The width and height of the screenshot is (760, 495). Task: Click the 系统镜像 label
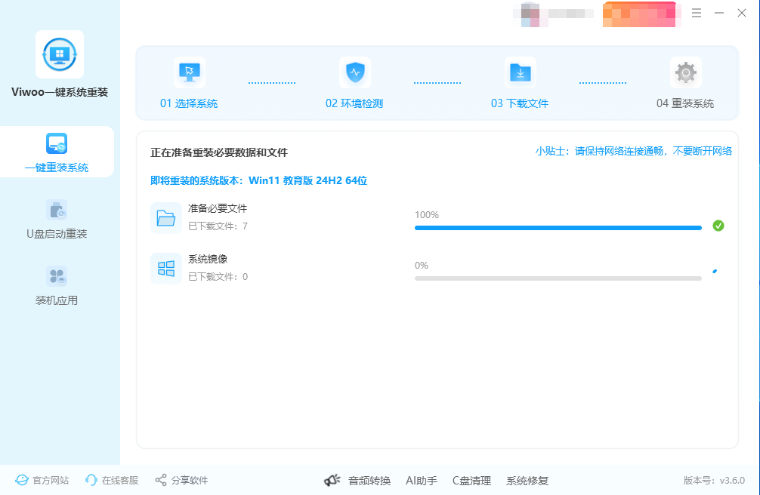(208, 259)
